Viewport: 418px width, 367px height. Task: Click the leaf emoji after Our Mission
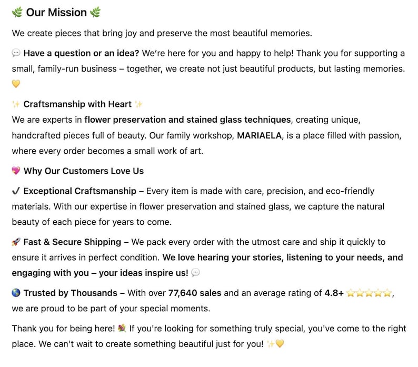click(95, 12)
